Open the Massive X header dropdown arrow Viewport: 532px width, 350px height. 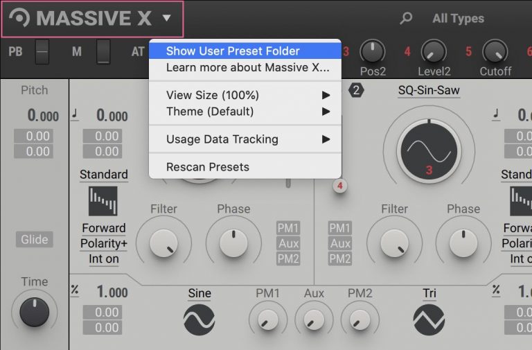(166, 19)
